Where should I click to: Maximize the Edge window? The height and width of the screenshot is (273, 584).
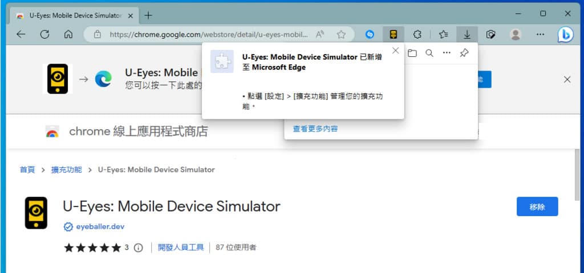[543, 14]
